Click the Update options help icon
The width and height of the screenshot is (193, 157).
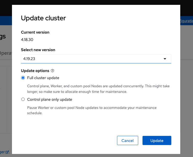pyautogui.click(x=53, y=71)
